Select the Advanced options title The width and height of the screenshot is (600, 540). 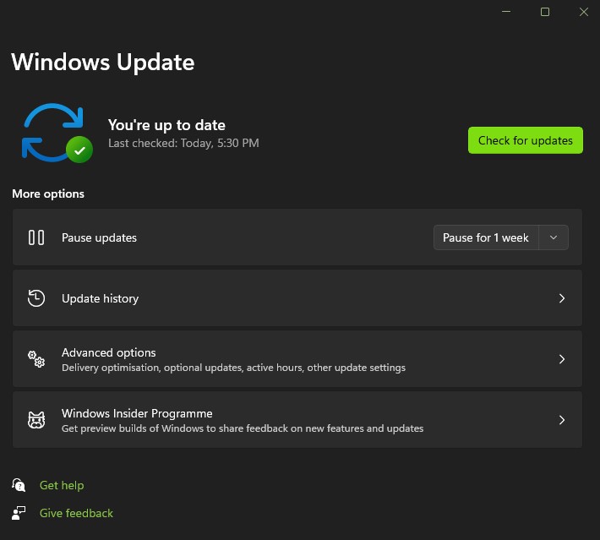tap(109, 352)
